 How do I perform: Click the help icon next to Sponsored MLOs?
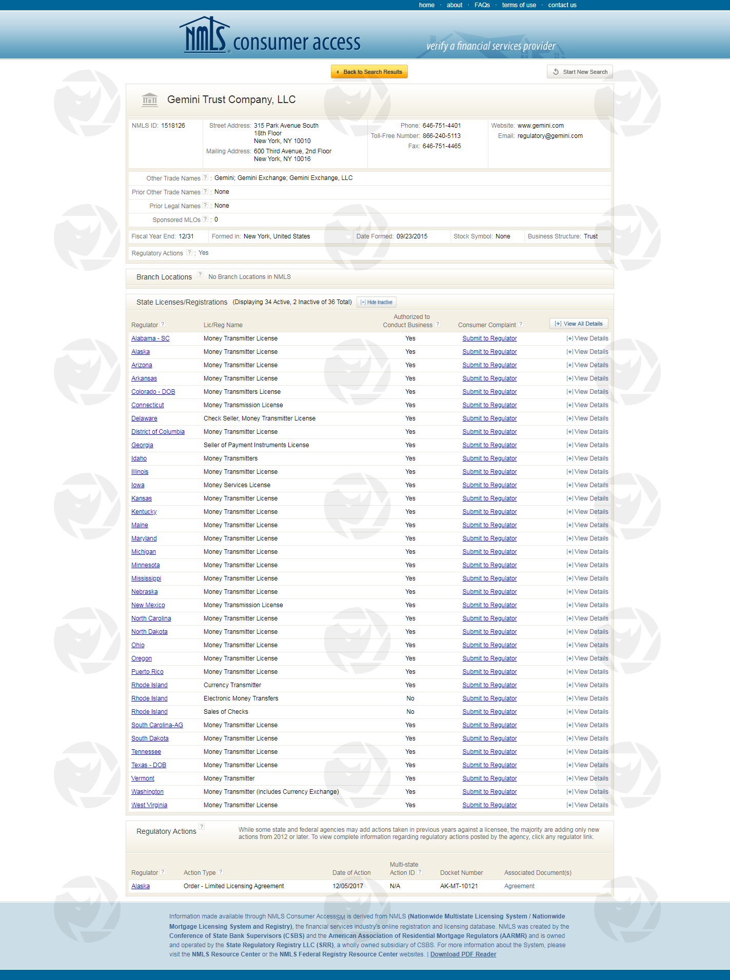[x=205, y=219]
